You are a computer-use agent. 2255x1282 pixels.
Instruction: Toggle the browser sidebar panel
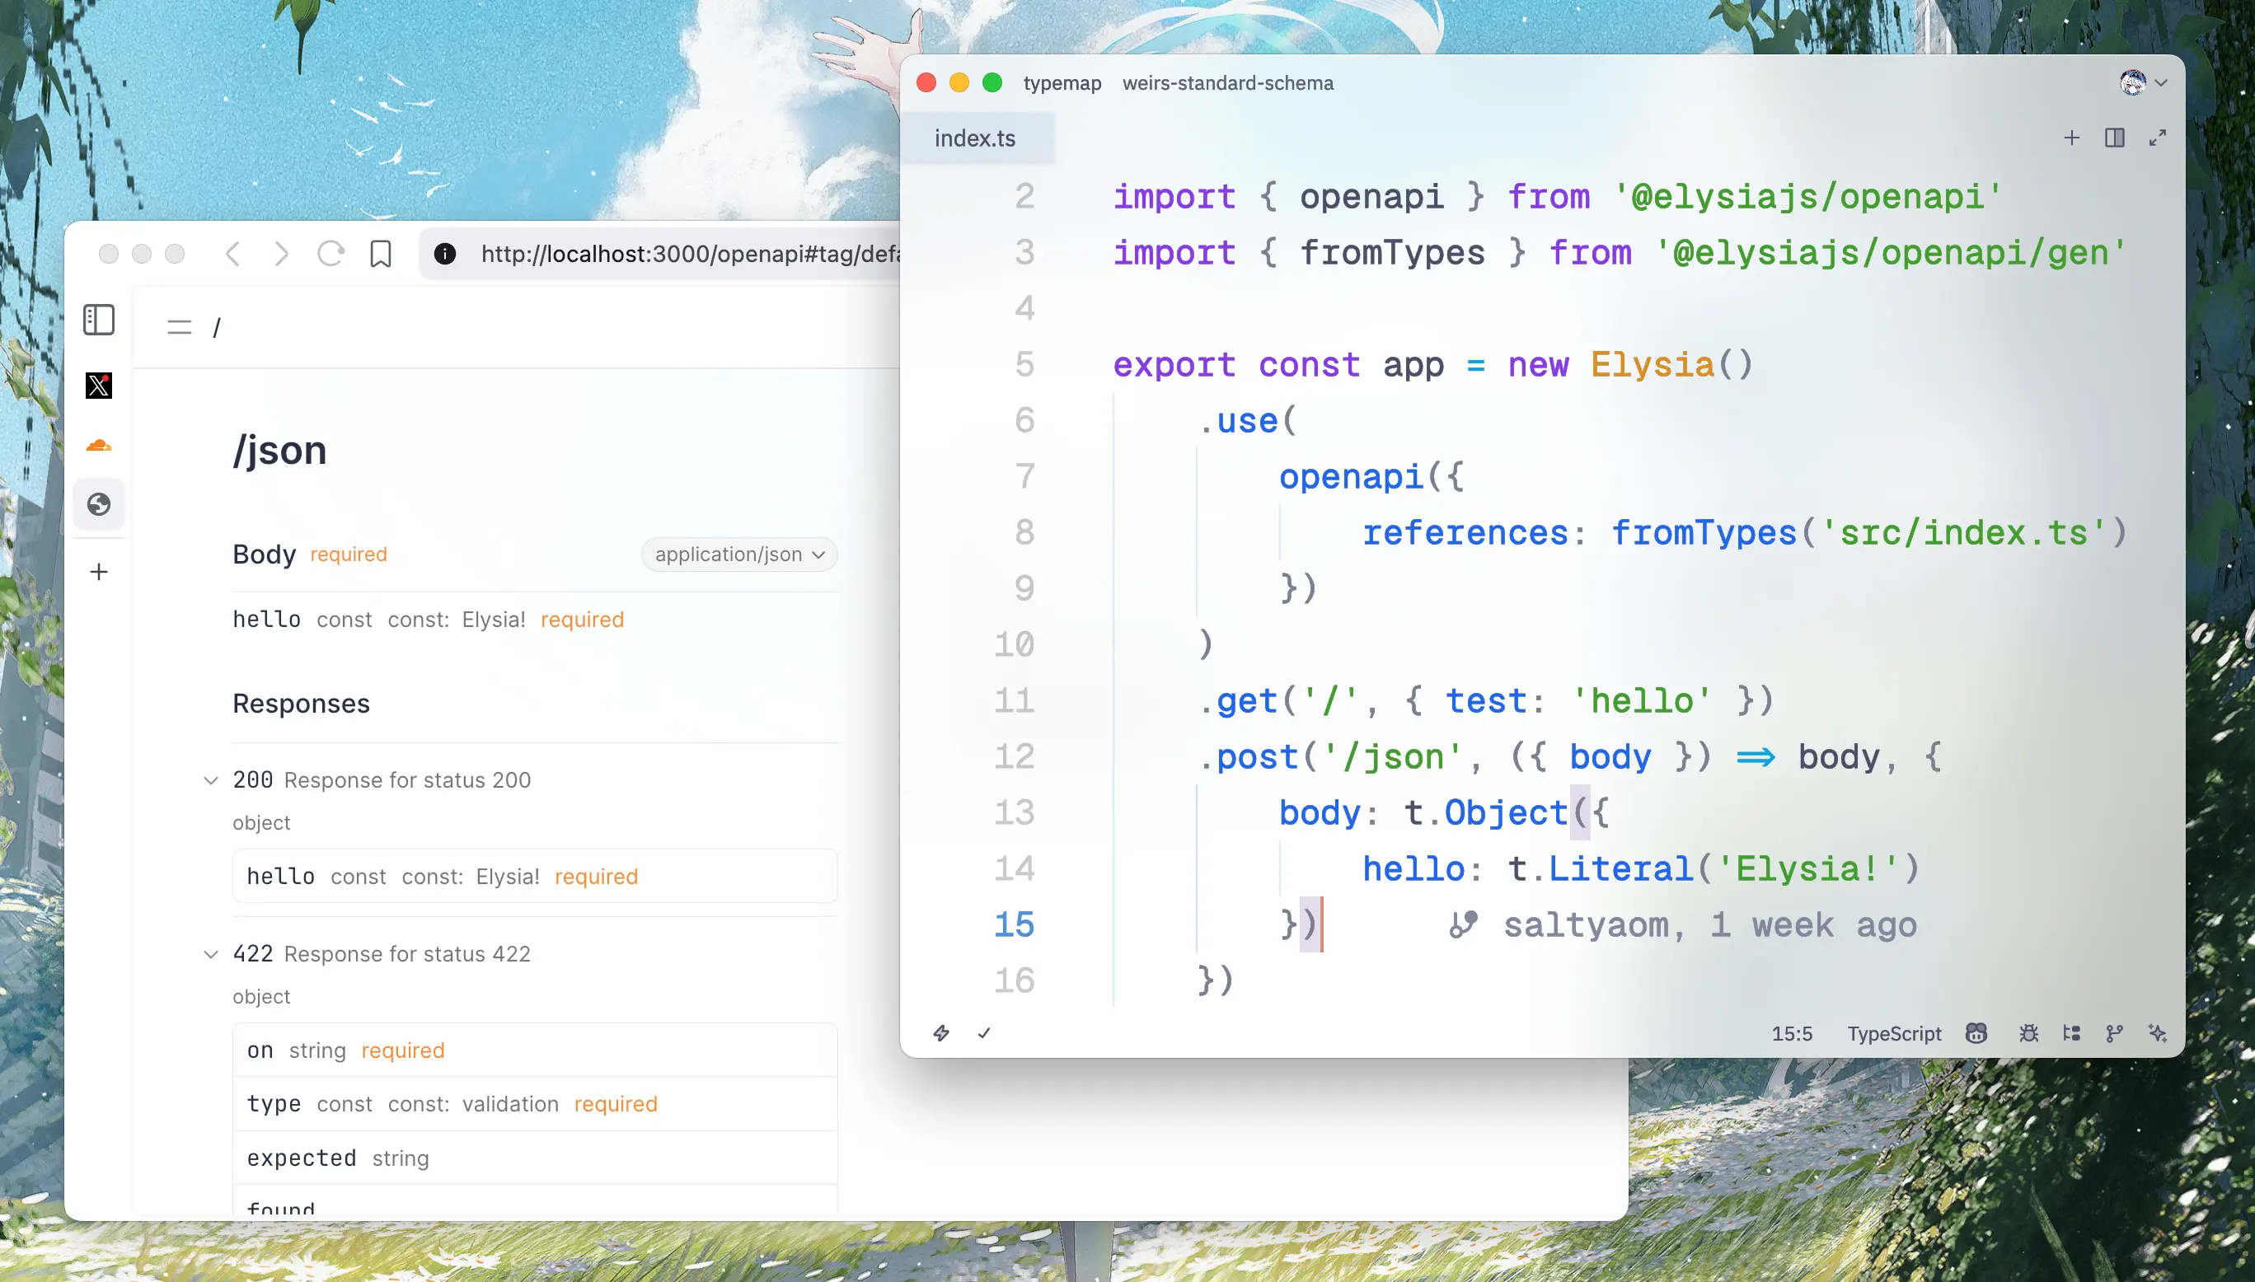99,320
